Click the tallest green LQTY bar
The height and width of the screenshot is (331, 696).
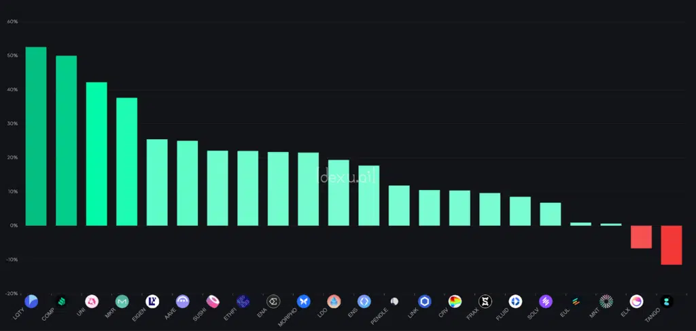[x=36, y=136]
